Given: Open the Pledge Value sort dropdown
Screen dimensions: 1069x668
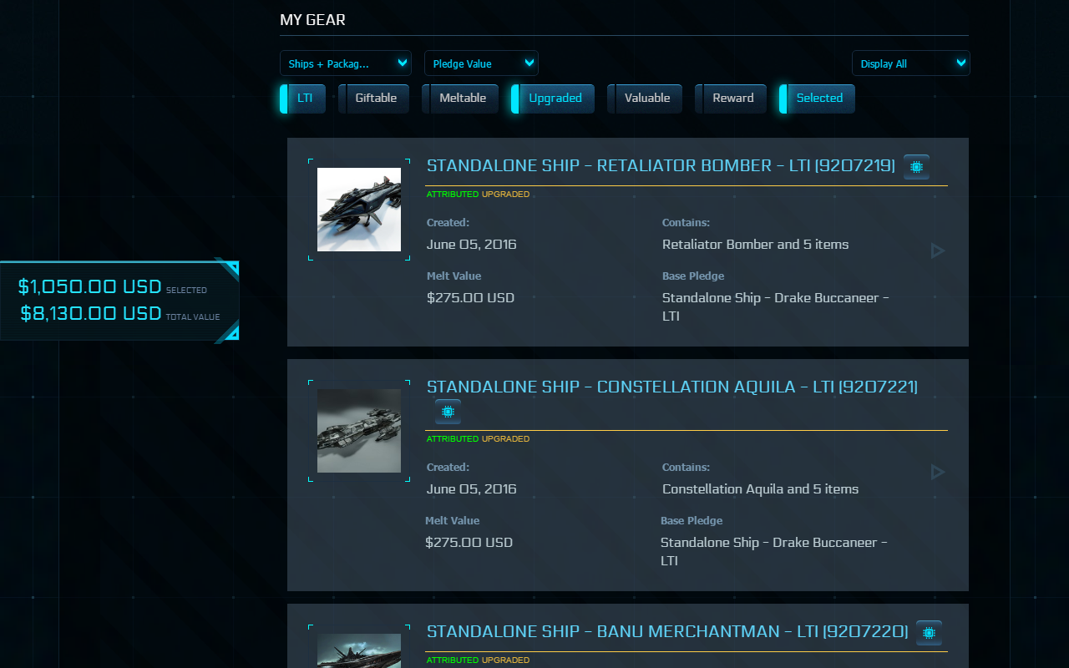Looking at the screenshot, I should point(481,63).
